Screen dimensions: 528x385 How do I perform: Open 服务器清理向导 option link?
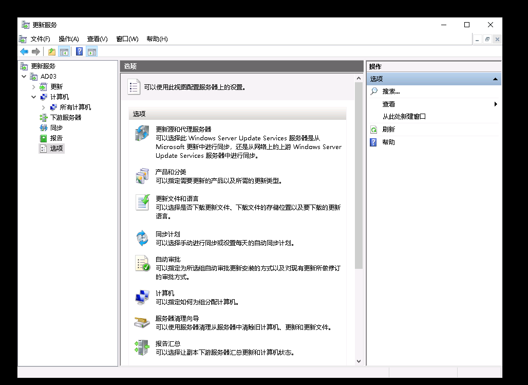(x=177, y=319)
